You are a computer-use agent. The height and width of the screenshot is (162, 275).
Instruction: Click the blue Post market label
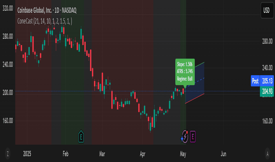(255, 81)
